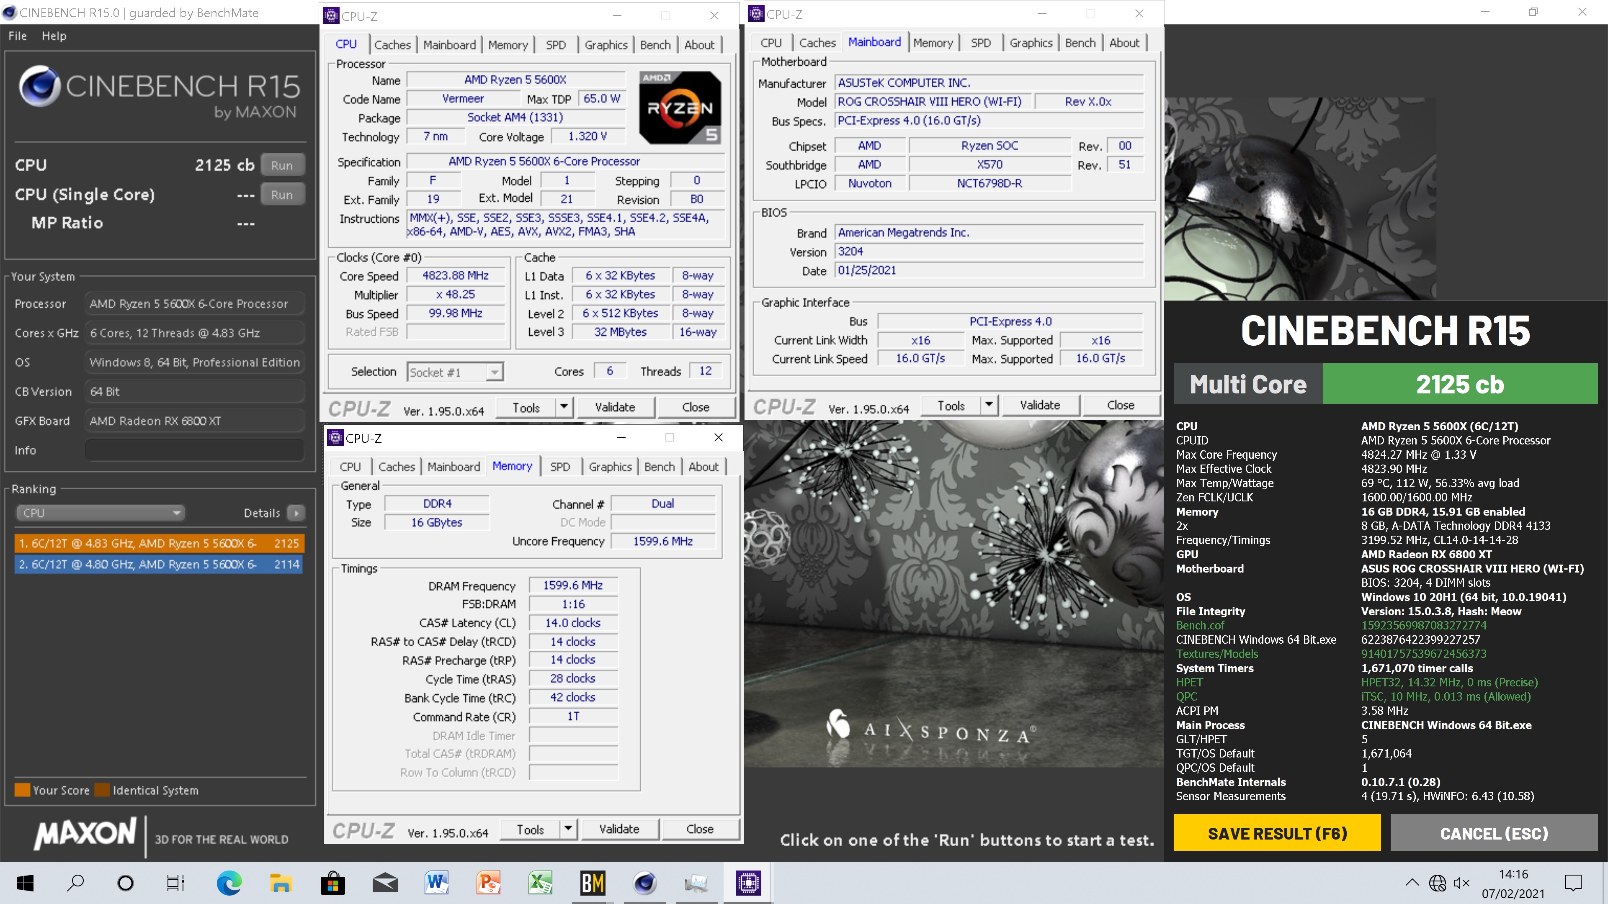Viewport: 1608px width, 904px height.
Task: Open Bench tab in first CPU-Z
Action: pyautogui.click(x=655, y=45)
